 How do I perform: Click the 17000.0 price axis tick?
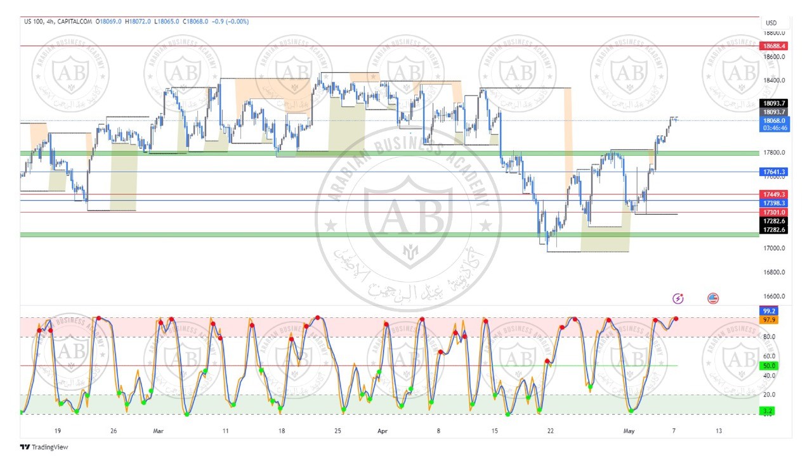coord(774,248)
